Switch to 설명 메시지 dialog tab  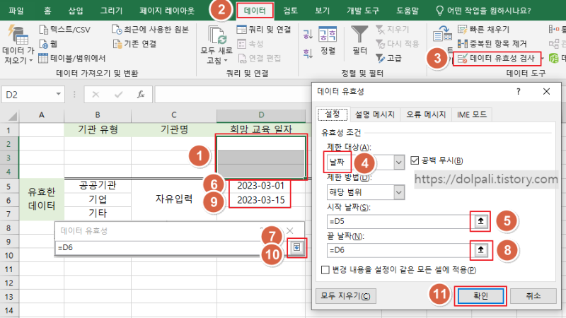(x=375, y=114)
